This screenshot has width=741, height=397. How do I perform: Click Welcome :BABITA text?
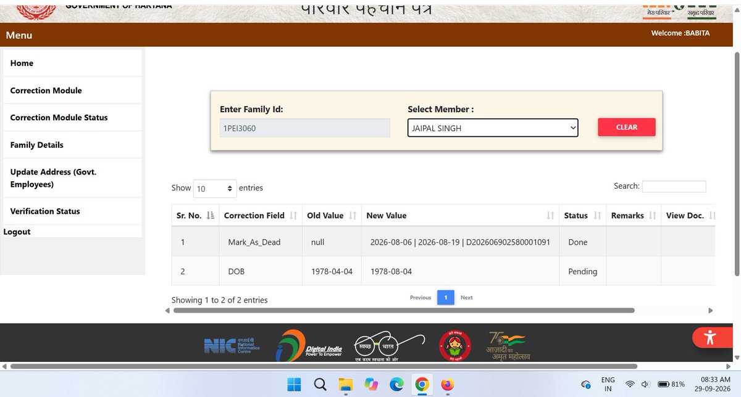(x=680, y=33)
